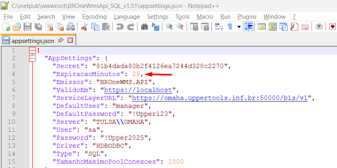337x168 pixels.
Task: Start macro recording with the red record icon
Action: (x=333, y=27)
